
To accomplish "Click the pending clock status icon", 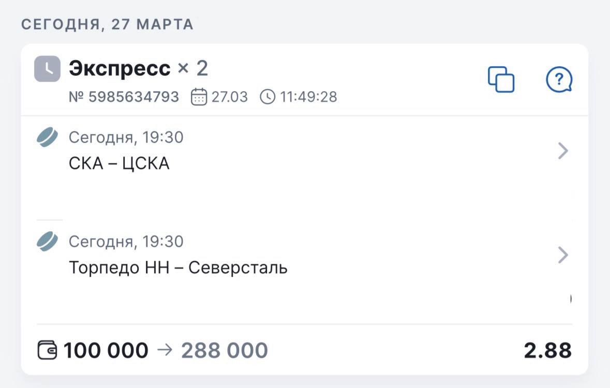I will [48, 69].
